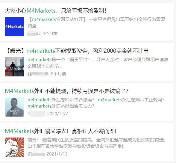Viewport: 176px width, 163px height.
Task: Click the '9个月前' timestamp
Action: pyautogui.click(x=58, y=74)
